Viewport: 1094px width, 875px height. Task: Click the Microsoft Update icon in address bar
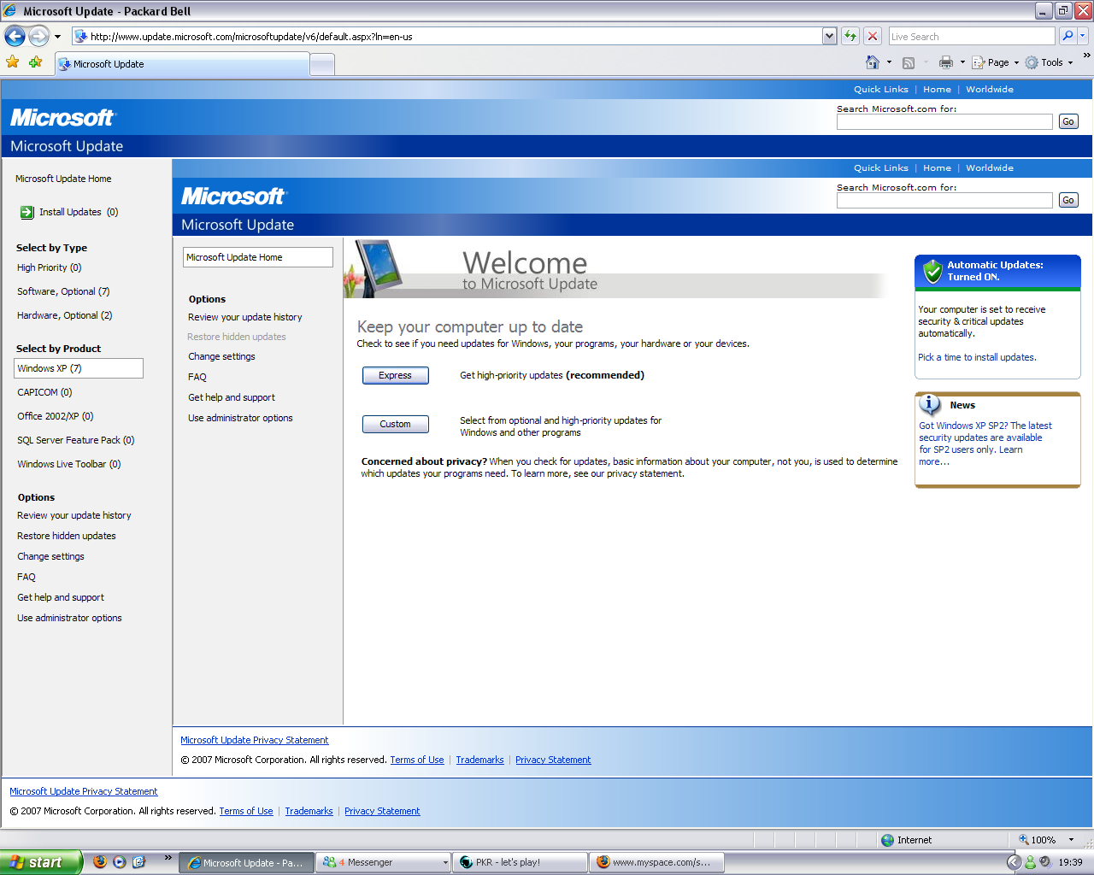80,37
